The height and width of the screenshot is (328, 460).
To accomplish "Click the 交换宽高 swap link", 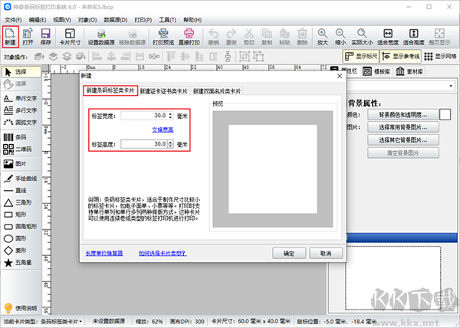I will point(163,130).
